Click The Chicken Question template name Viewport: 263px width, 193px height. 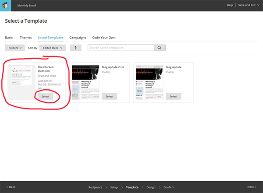(x=46, y=69)
